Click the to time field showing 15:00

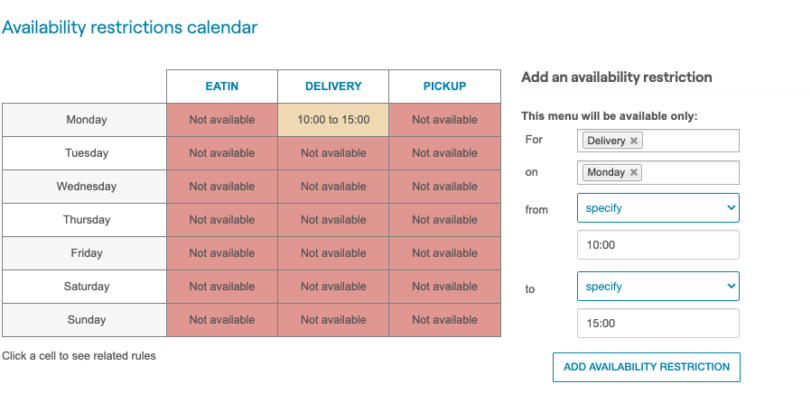(x=657, y=324)
